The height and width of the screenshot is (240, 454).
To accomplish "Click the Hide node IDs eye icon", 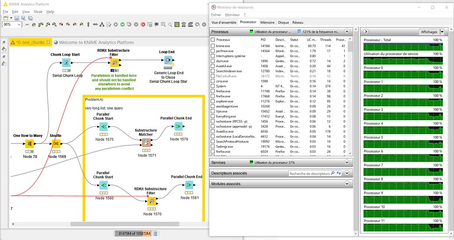I will 183,25.
